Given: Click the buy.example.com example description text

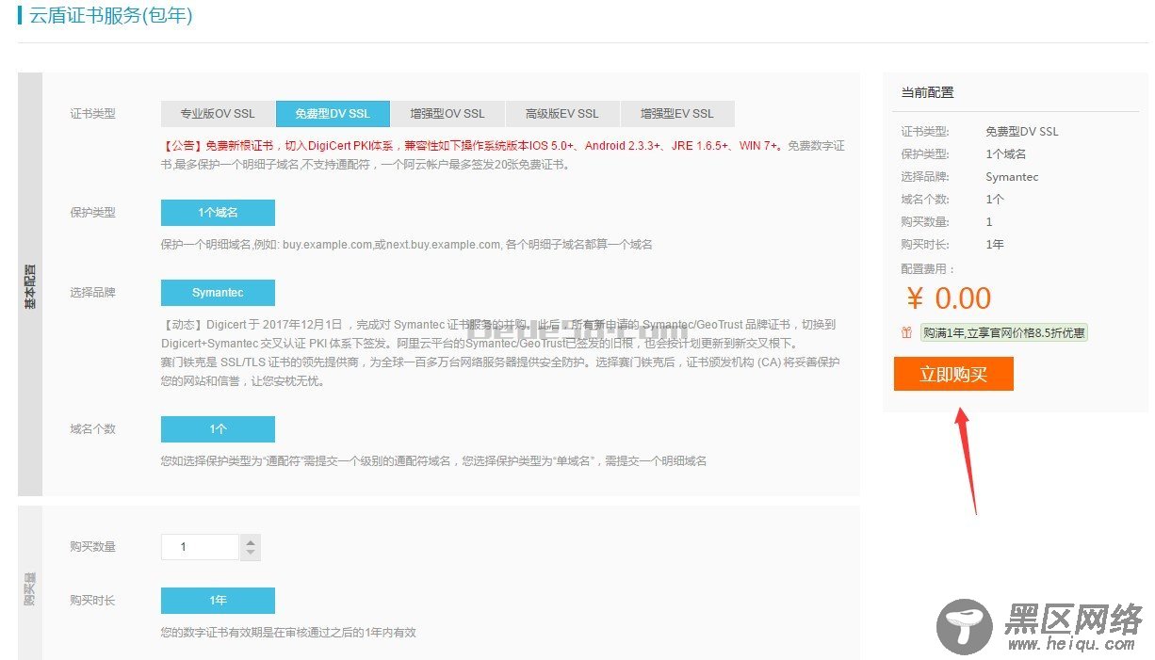Looking at the screenshot, I should click(407, 245).
